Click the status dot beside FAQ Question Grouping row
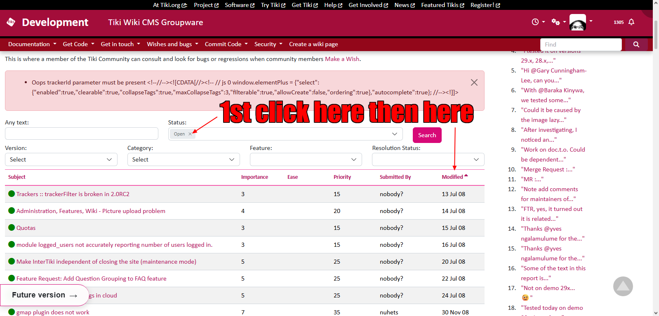Viewport: 659px width, 316px height. [x=12, y=278]
